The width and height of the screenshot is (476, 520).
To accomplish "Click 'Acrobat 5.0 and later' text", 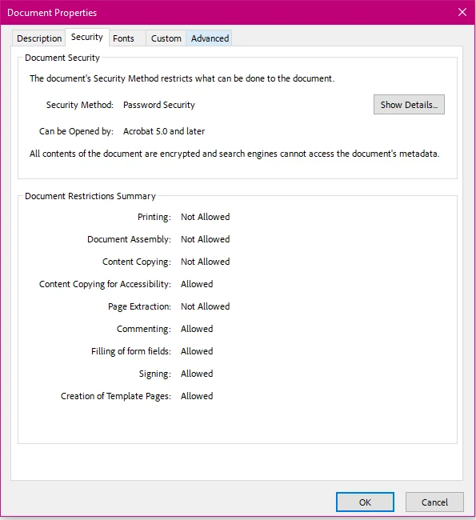I will 164,131.
